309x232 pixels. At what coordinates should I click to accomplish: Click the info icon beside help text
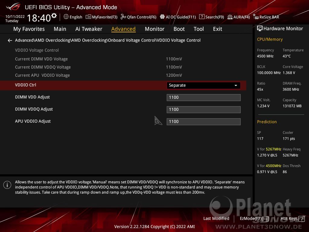[x=7, y=185]
